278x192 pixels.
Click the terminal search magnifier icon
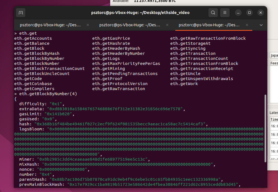(x=213, y=13)
